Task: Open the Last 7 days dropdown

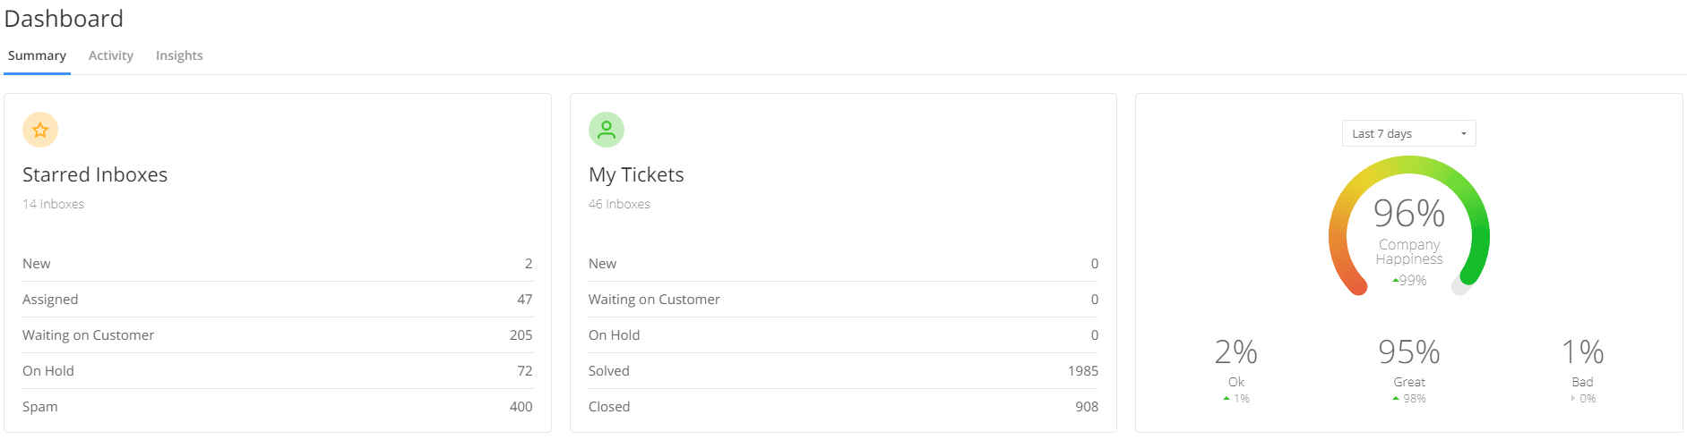Action: pos(1408,133)
